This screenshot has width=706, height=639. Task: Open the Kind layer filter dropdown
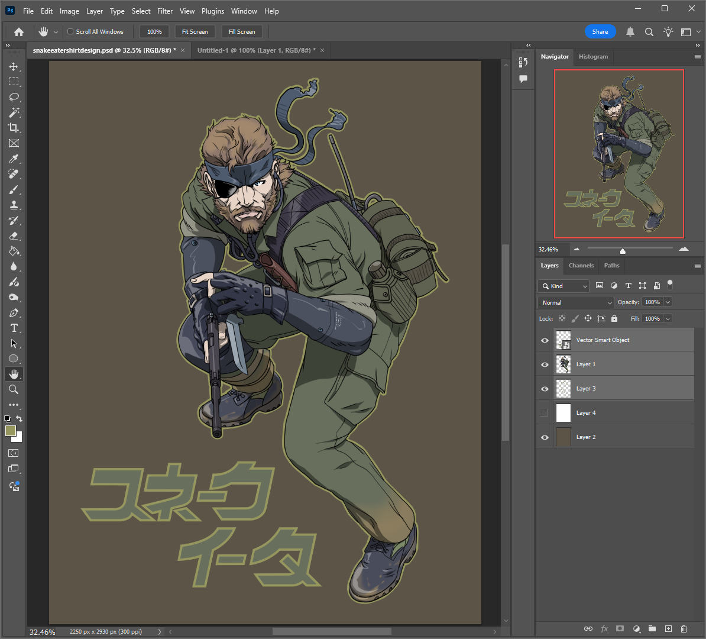(563, 286)
